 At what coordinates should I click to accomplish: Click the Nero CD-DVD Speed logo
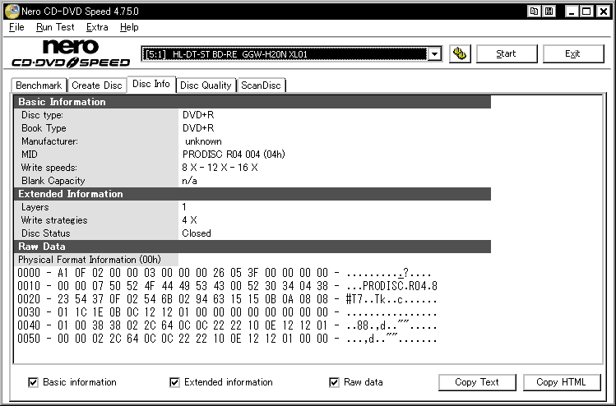coord(71,53)
